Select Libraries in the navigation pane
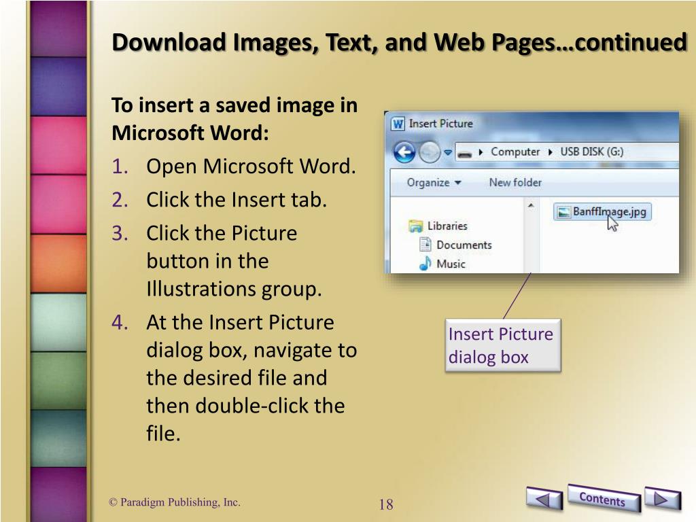Screen dimensions: 696x522 pyautogui.click(x=447, y=226)
